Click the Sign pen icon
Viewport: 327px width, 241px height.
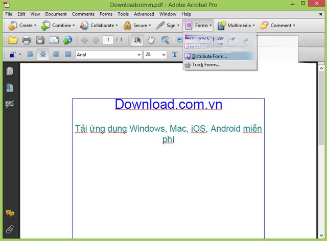pos(160,26)
